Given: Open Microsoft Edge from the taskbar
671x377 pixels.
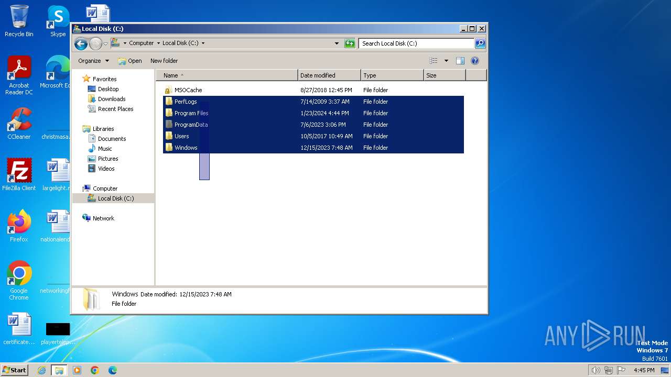Looking at the screenshot, I should click(113, 370).
